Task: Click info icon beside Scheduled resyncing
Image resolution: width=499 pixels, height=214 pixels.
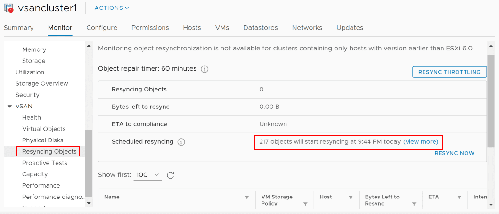Action: pyautogui.click(x=181, y=142)
